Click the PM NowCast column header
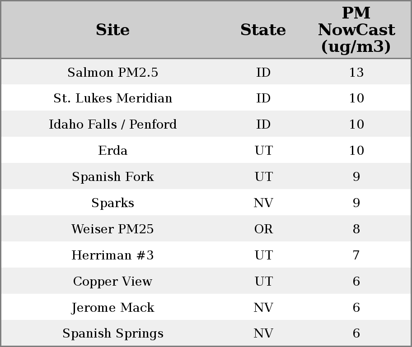Image resolution: width=412 pixels, height=347 pixels. pos(356,30)
